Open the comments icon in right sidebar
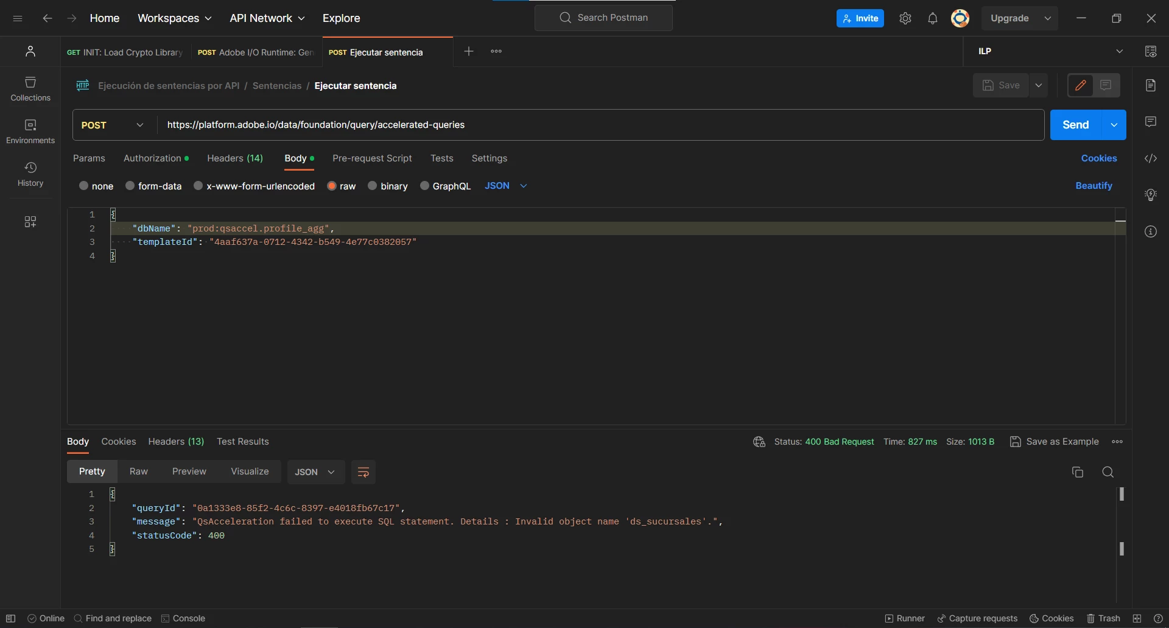The image size is (1169, 628). pos(1151,122)
